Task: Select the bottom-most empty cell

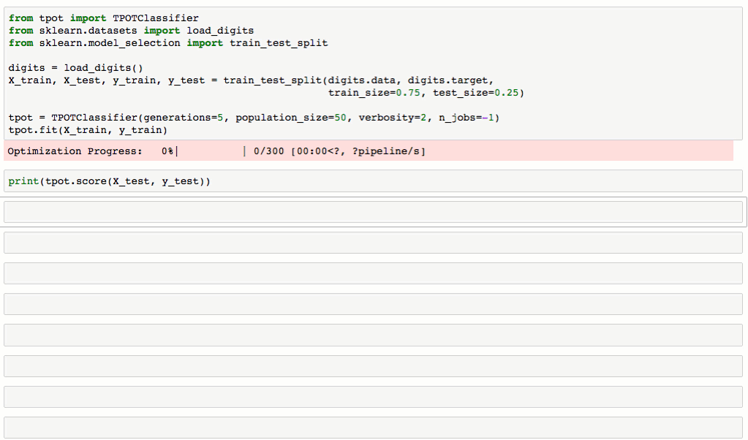Action: (373, 426)
